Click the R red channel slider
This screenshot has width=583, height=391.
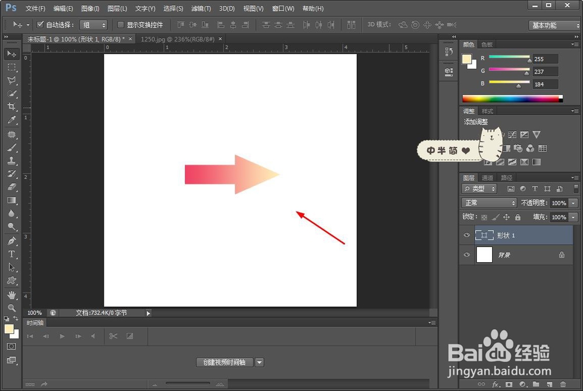[509, 57]
